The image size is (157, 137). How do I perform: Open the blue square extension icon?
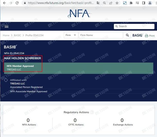pos(125,3)
